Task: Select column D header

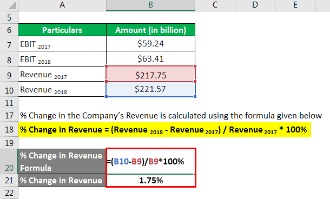Action: [x=255, y=5]
